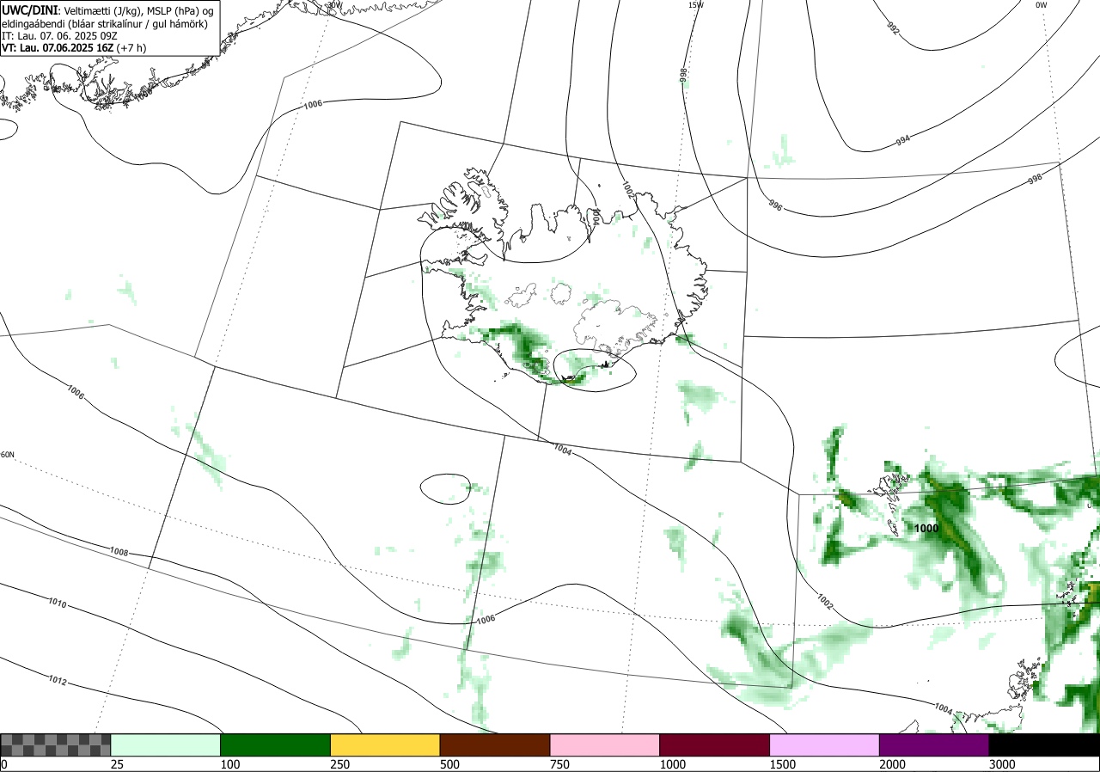
Task: Choose the light purple 1500–2000 legend swatch
Action: (x=825, y=744)
